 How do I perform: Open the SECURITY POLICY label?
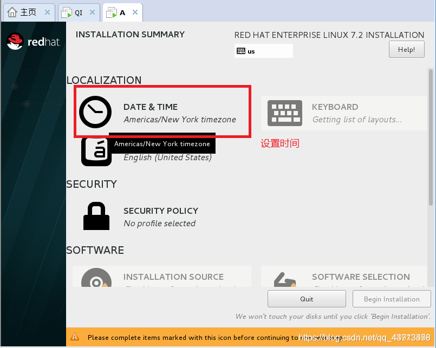click(161, 211)
